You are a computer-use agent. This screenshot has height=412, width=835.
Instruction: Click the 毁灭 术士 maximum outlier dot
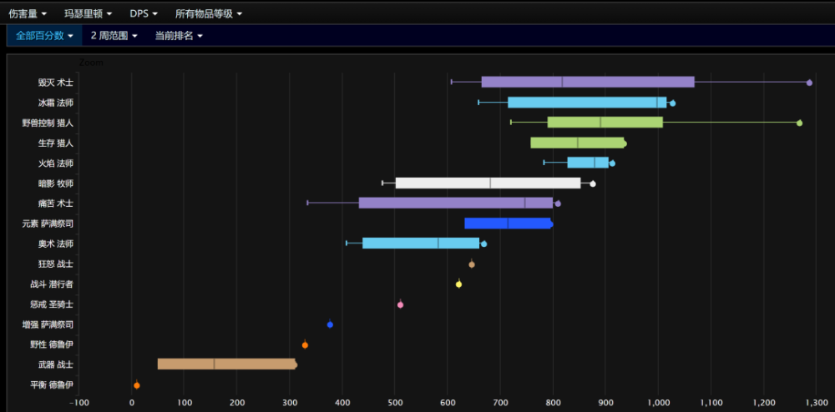click(809, 83)
